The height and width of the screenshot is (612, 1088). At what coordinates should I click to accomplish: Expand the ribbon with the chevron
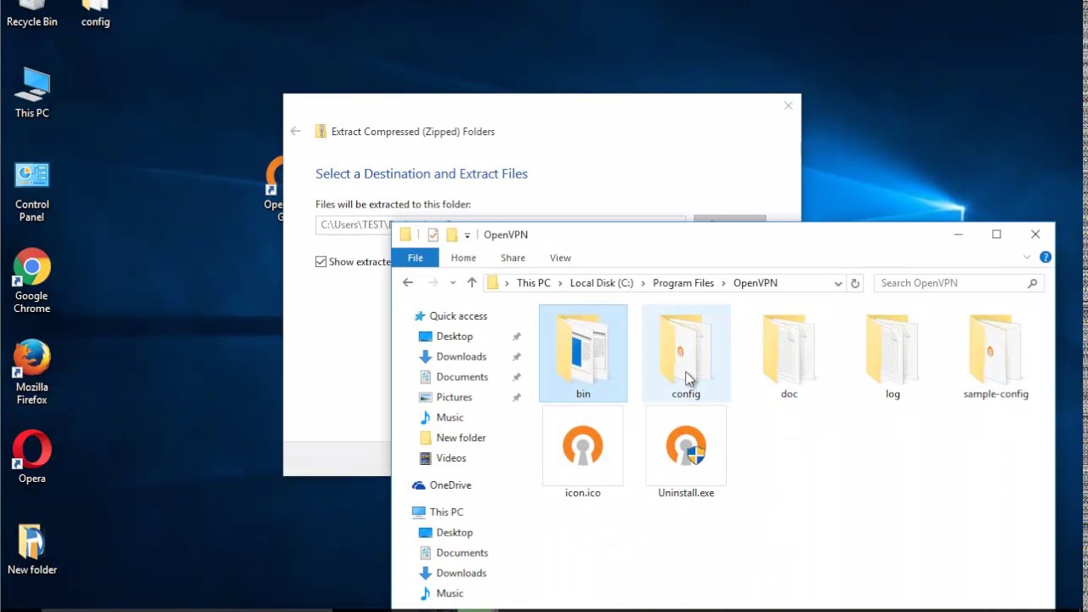[1027, 257]
